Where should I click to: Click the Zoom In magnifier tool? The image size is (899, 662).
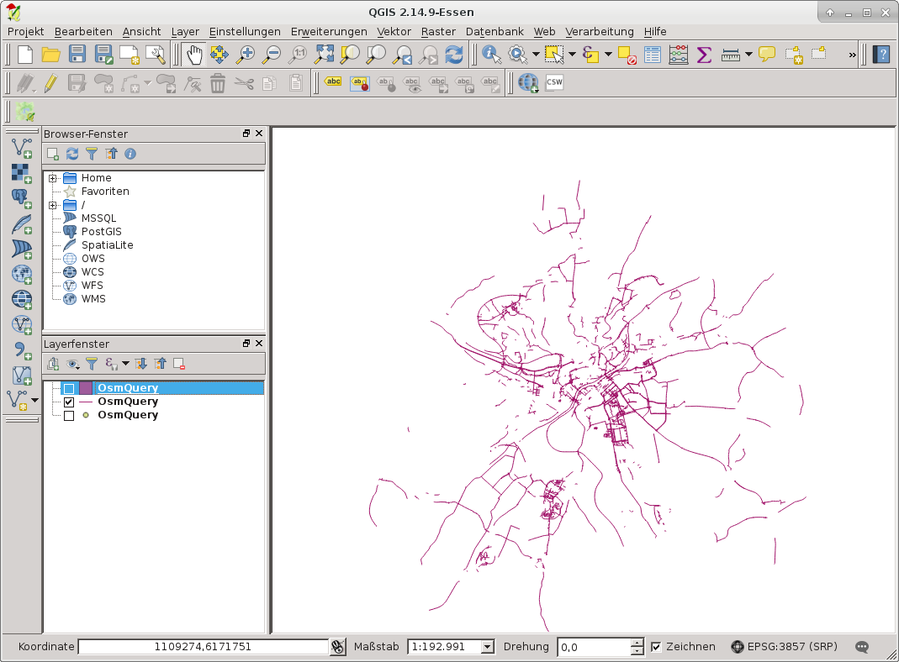[x=246, y=55]
